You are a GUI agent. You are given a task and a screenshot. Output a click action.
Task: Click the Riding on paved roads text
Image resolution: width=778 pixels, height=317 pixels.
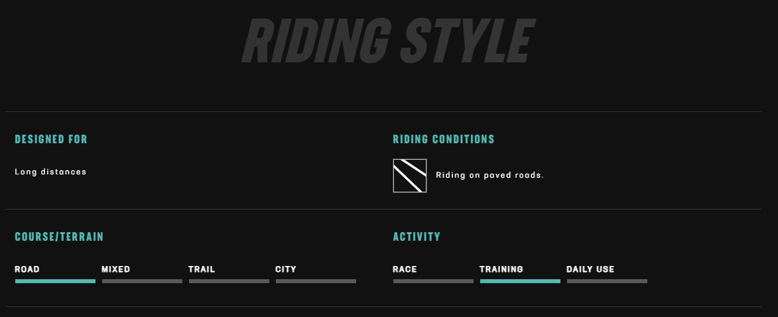(x=489, y=175)
